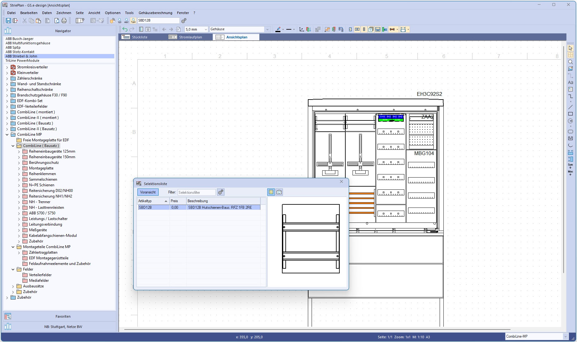Select the Zählerschränke folder

30,78
